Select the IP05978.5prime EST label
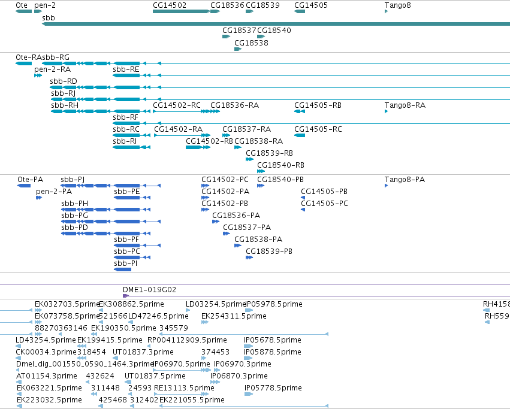Image resolution: width=510 pixels, height=409 pixels. [273, 304]
